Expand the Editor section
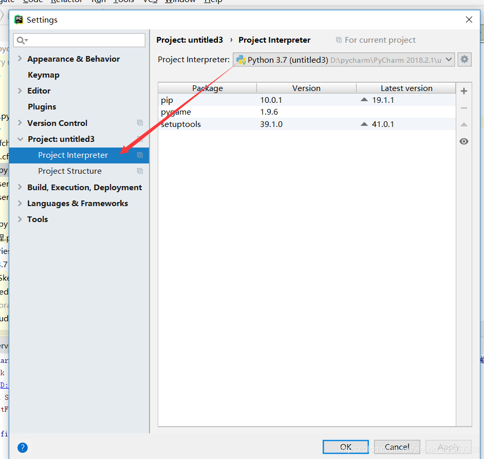 [x=20, y=90]
